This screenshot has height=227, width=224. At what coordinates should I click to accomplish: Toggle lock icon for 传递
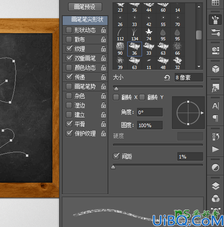103,77
